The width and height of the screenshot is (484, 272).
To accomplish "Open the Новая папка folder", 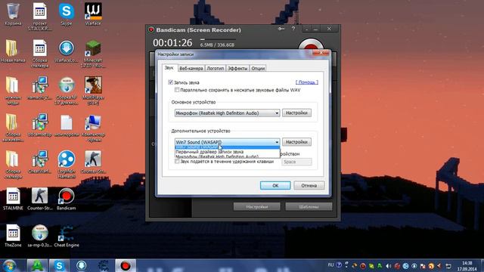I will (13, 51).
